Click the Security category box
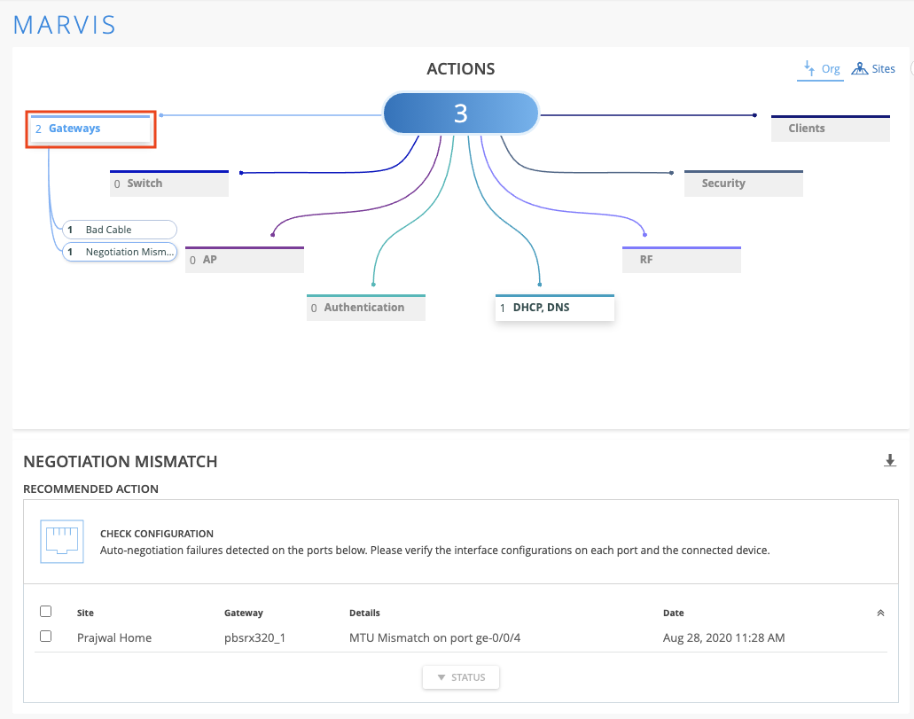The height and width of the screenshot is (719, 914). pyautogui.click(x=743, y=184)
